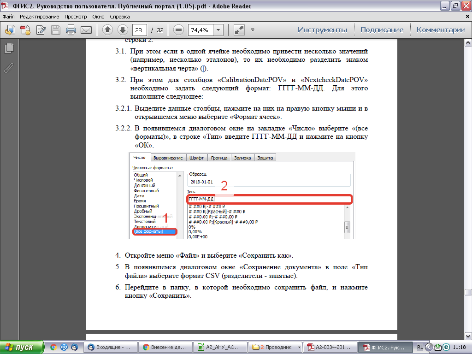Expand the Проводник taskbar group dropdown

tap(300, 347)
